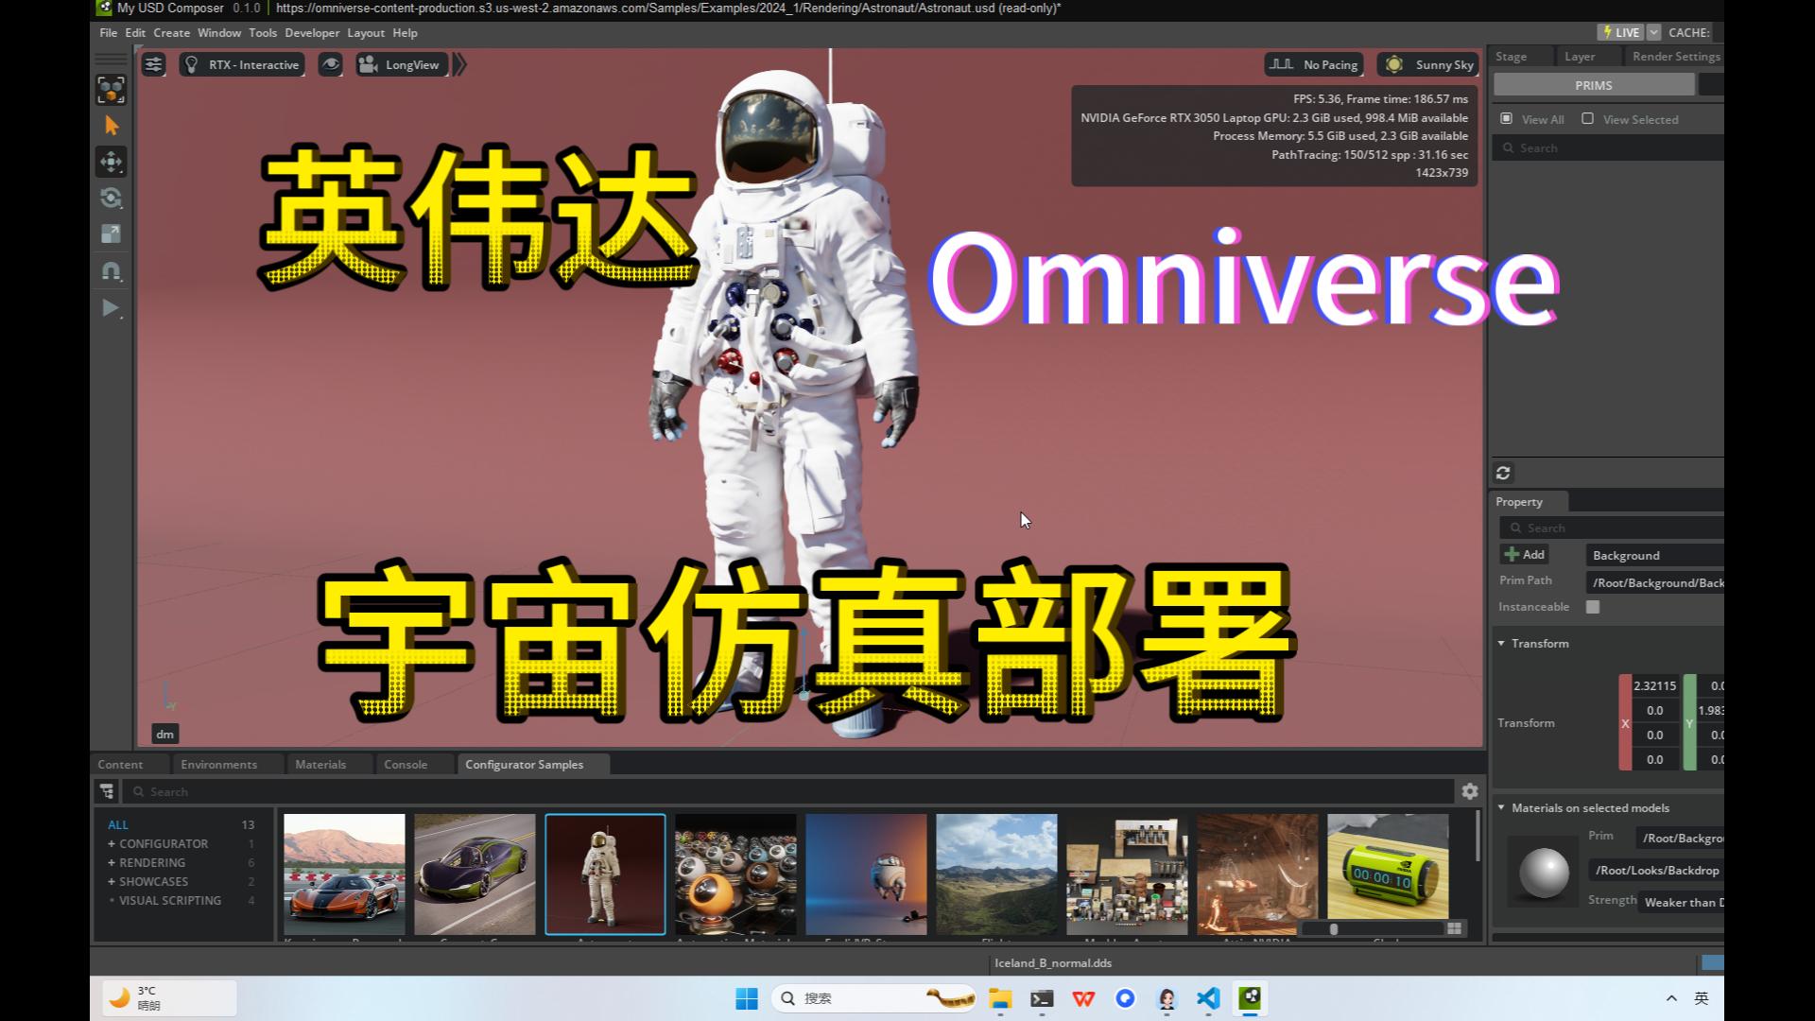Open the Developer menu
The height and width of the screenshot is (1021, 1815).
pos(312,32)
